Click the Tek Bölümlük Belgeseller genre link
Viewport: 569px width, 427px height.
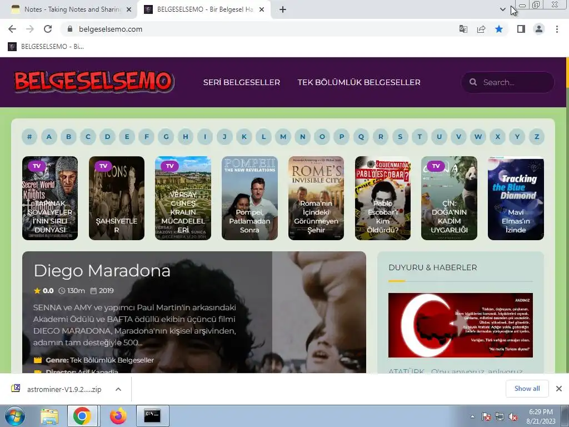point(112,360)
